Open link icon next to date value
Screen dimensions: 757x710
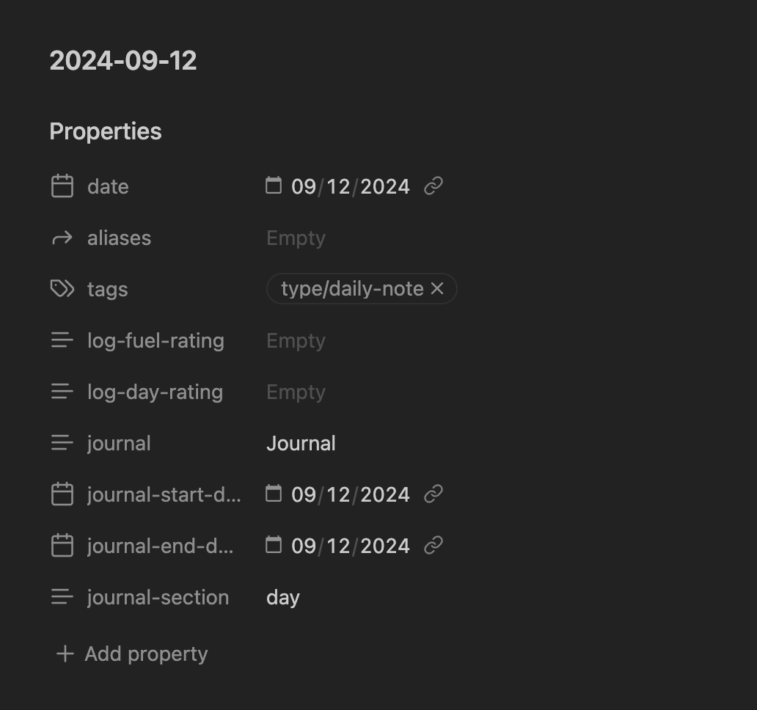[x=434, y=186]
